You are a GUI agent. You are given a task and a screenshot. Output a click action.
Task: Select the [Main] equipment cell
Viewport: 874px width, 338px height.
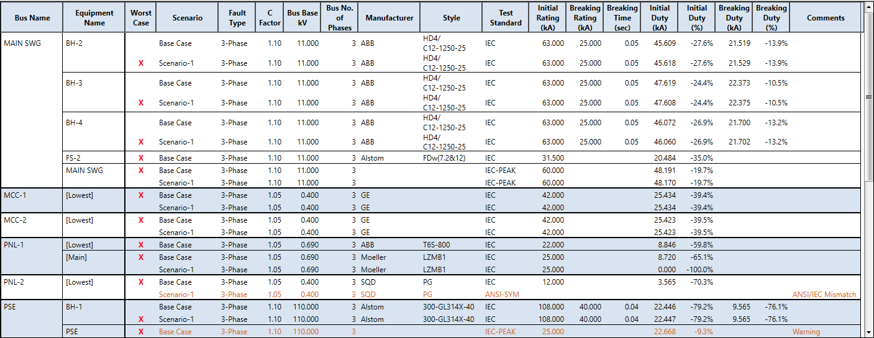coord(94,263)
